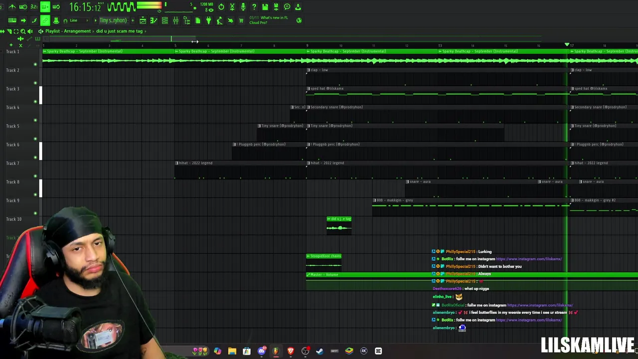The image size is (638, 359).
Task: Open undo history icon
Action: pyautogui.click(x=221, y=7)
